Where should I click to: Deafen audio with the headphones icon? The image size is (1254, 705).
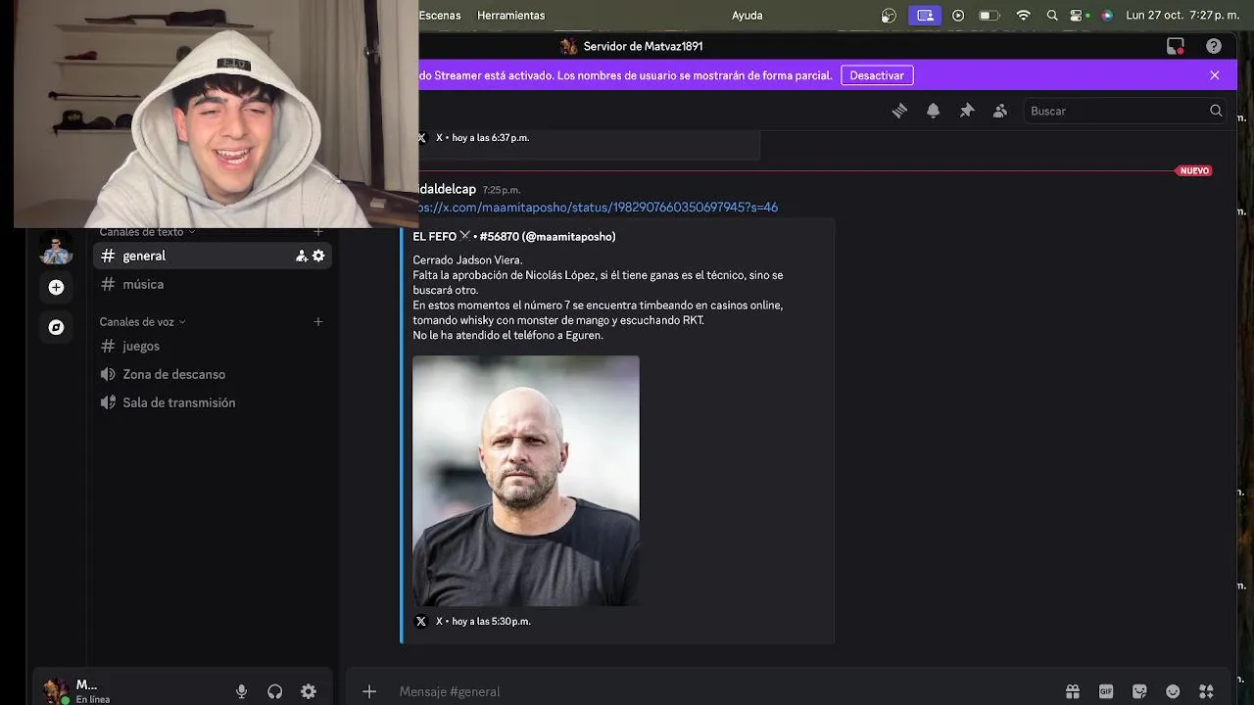(274, 691)
